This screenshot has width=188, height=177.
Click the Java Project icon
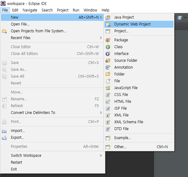[108, 17]
